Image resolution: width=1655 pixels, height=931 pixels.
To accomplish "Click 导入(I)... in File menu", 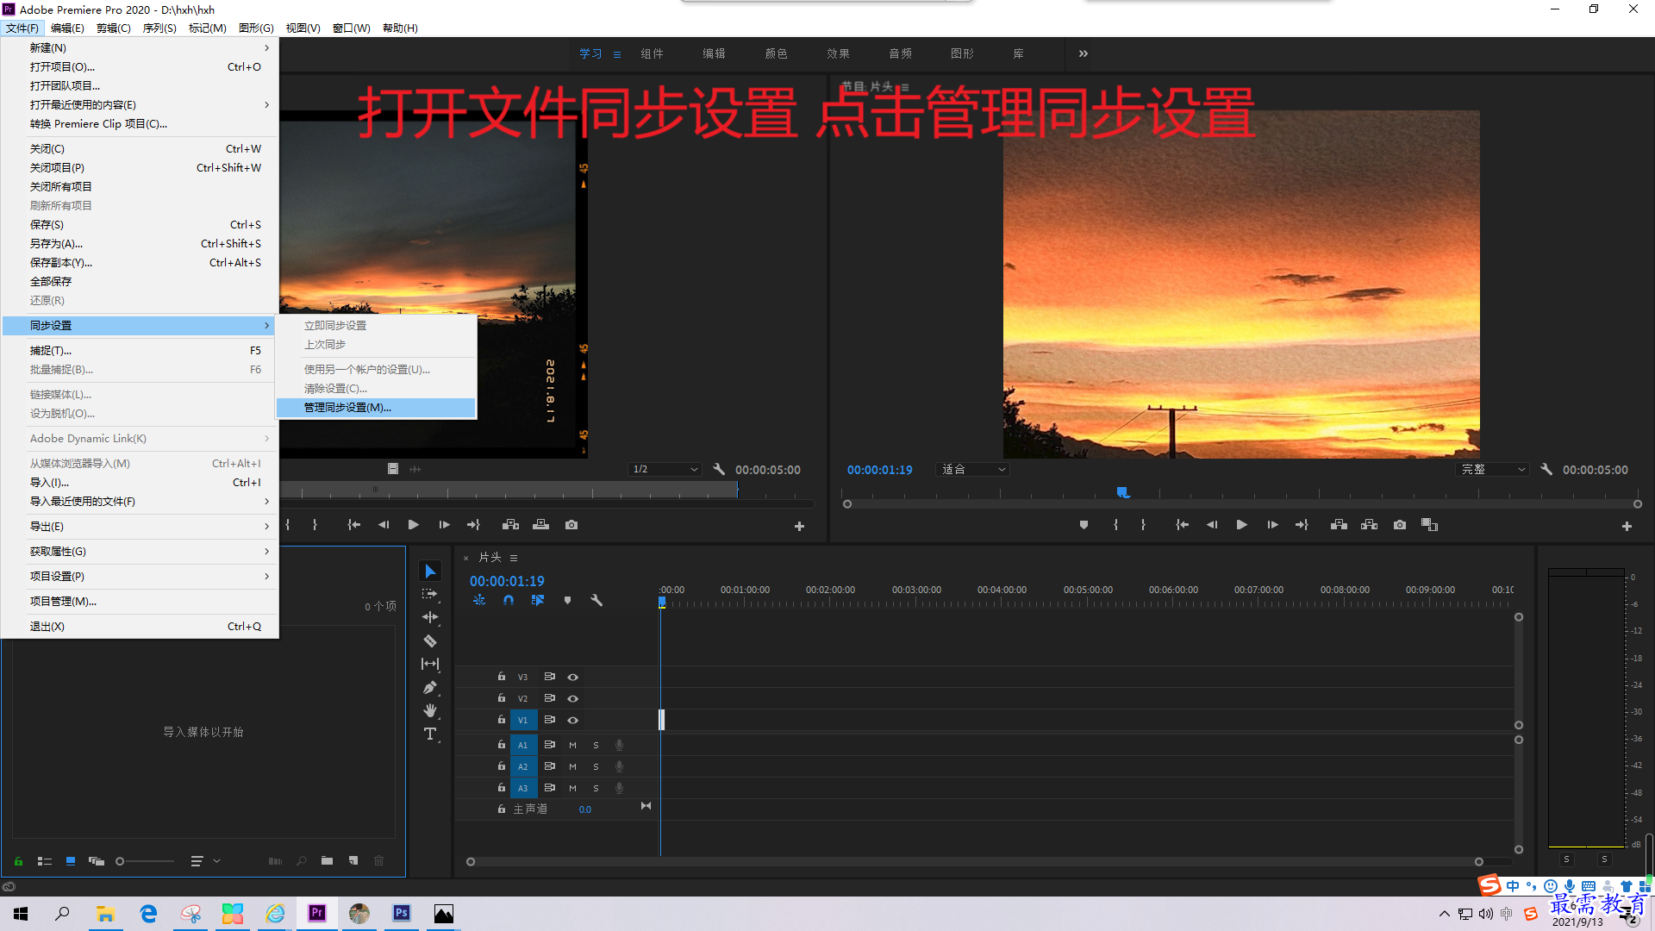I will click(x=140, y=483).
